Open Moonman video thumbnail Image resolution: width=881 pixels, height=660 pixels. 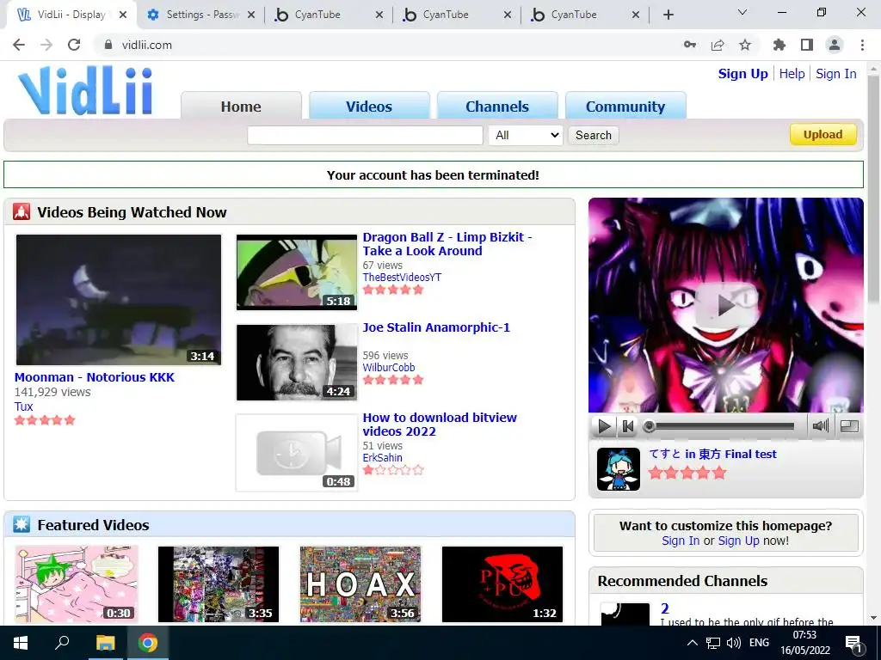(119, 300)
